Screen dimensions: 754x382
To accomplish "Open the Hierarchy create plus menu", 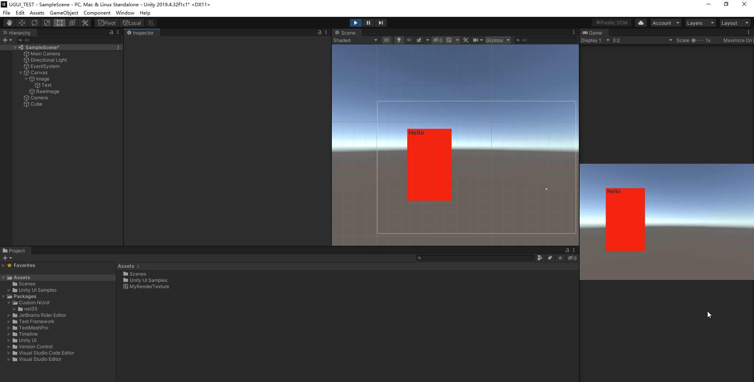I will click(x=7, y=40).
